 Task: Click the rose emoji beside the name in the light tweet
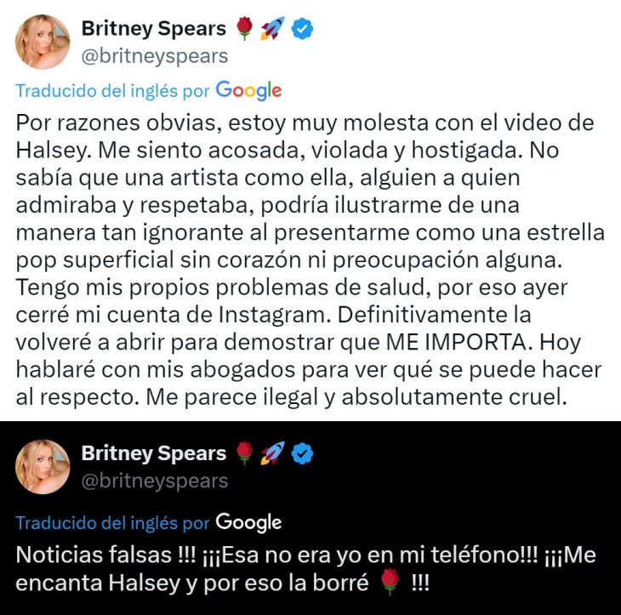(x=244, y=29)
